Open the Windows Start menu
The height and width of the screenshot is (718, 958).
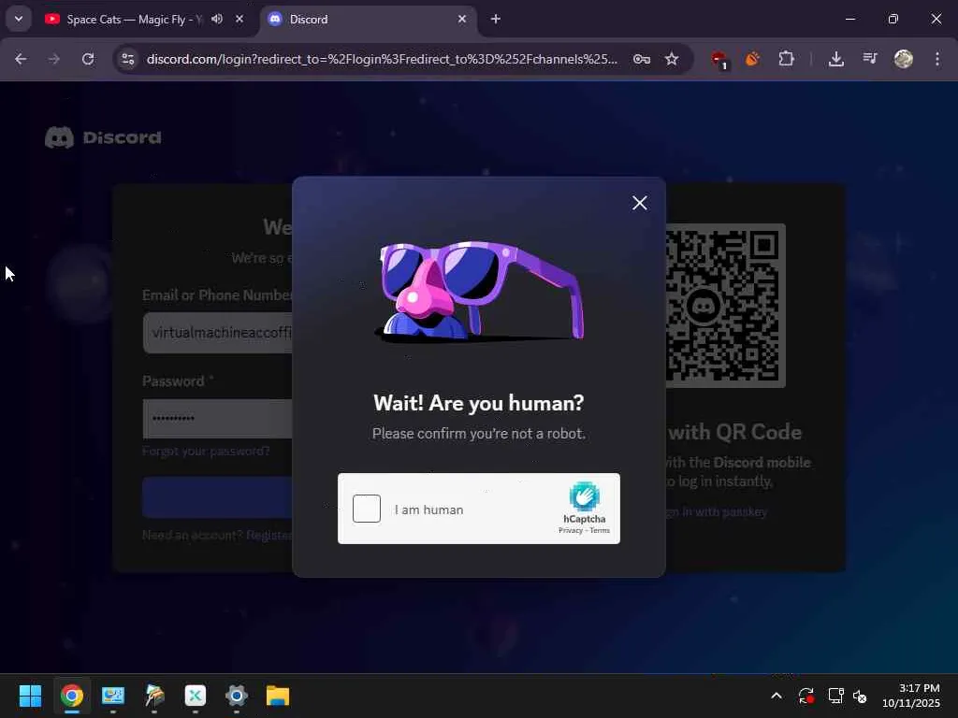[x=30, y=696]
